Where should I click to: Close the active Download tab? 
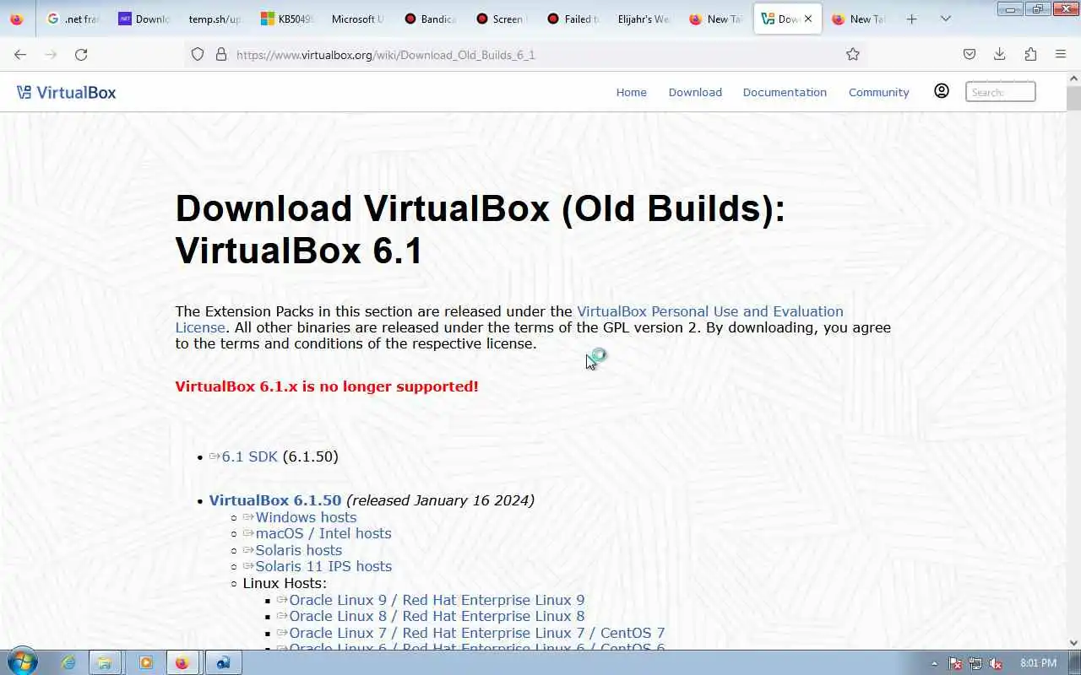click(807, 19)
